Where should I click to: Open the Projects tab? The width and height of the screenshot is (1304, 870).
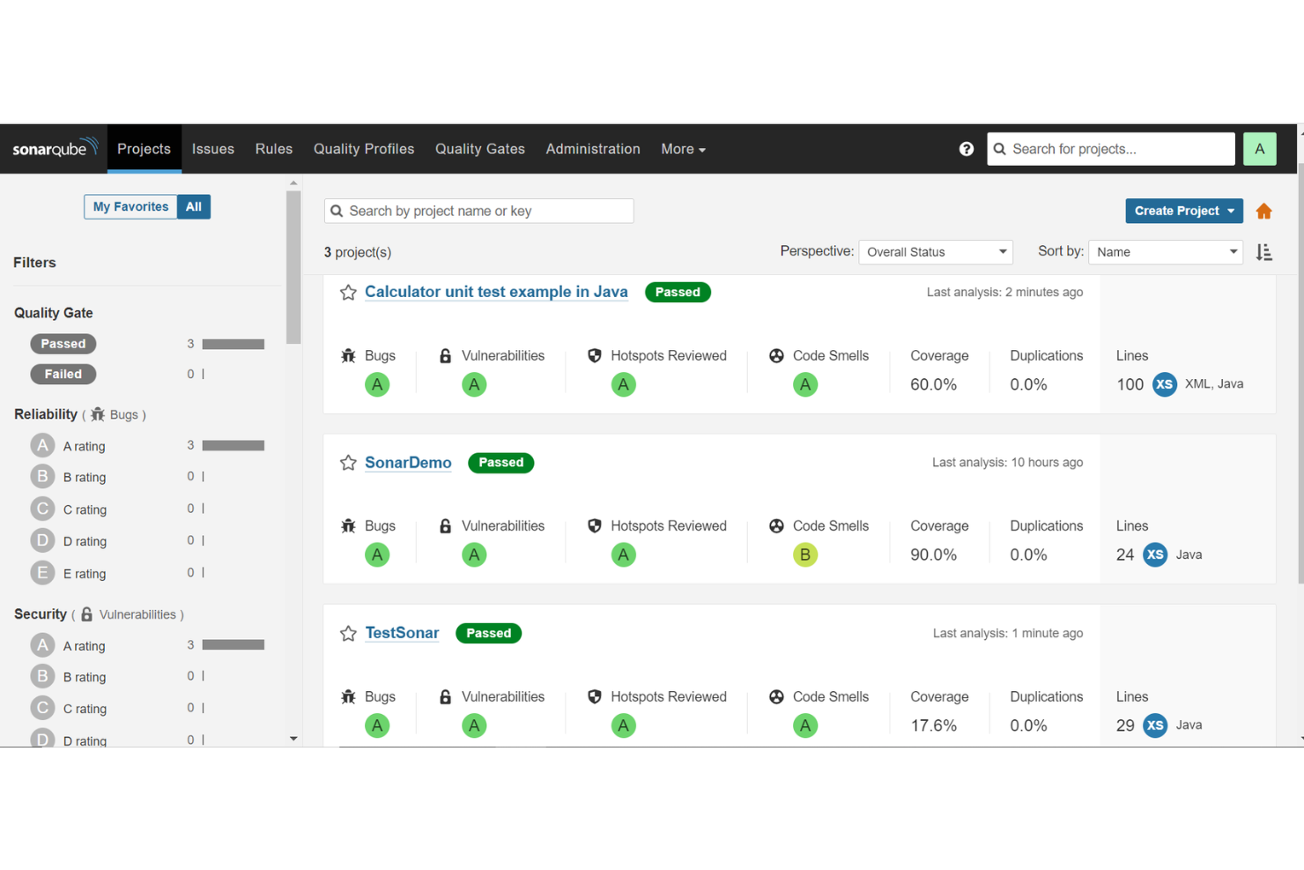pos(144,149)
